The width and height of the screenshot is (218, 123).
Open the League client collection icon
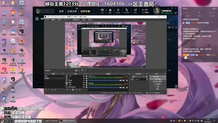coord(110,11)
